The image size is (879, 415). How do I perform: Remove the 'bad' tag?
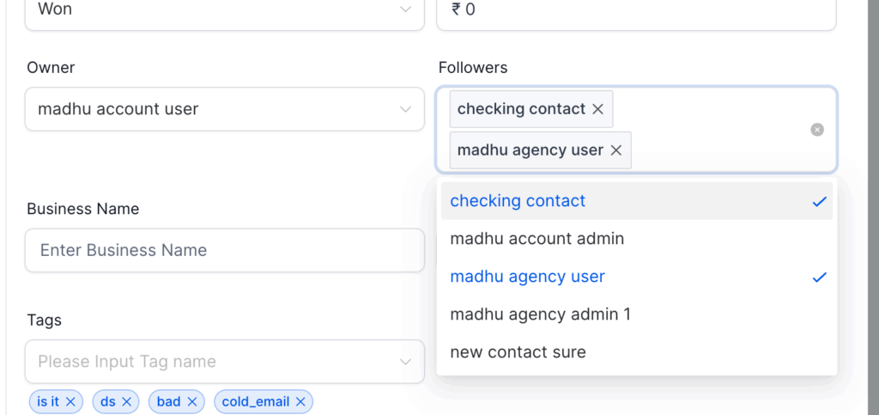coord(192,401)
